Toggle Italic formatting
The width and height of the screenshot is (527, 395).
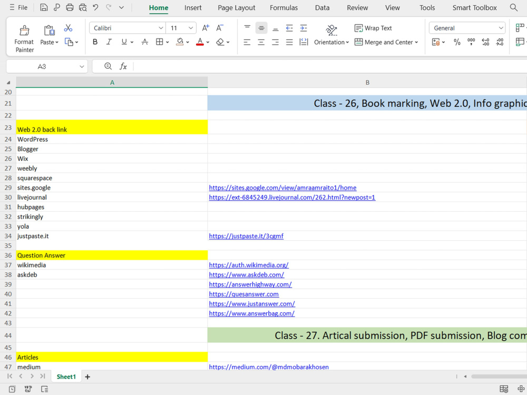[109, 42]
